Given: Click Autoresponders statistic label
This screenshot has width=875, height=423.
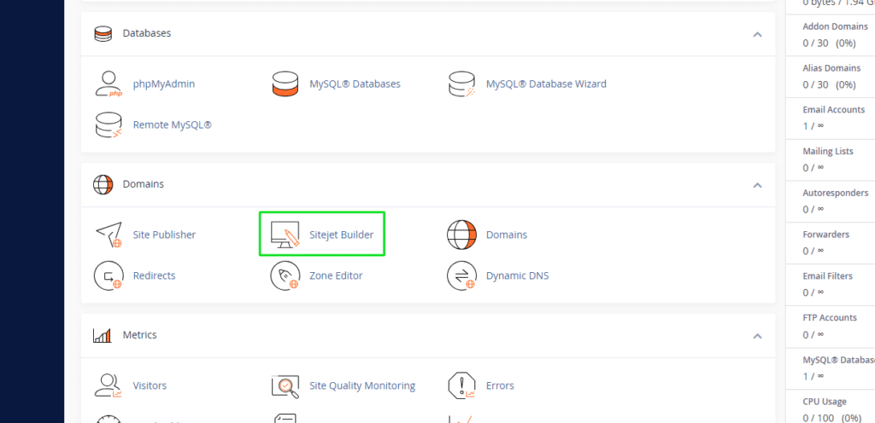Looking at the screenshot, I should pyautogui.click(x=836, y=193).
